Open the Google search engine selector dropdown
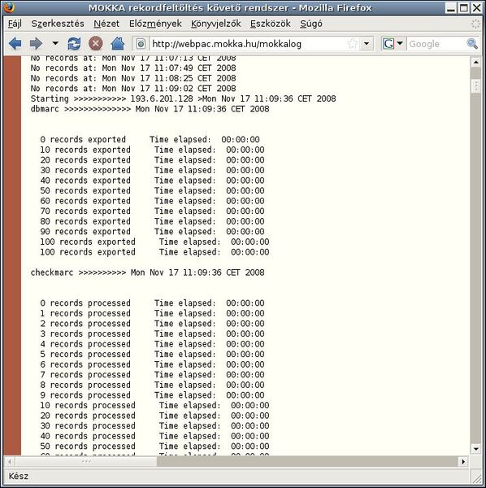Screen dimensions: 486x488 tap(393, 44)
